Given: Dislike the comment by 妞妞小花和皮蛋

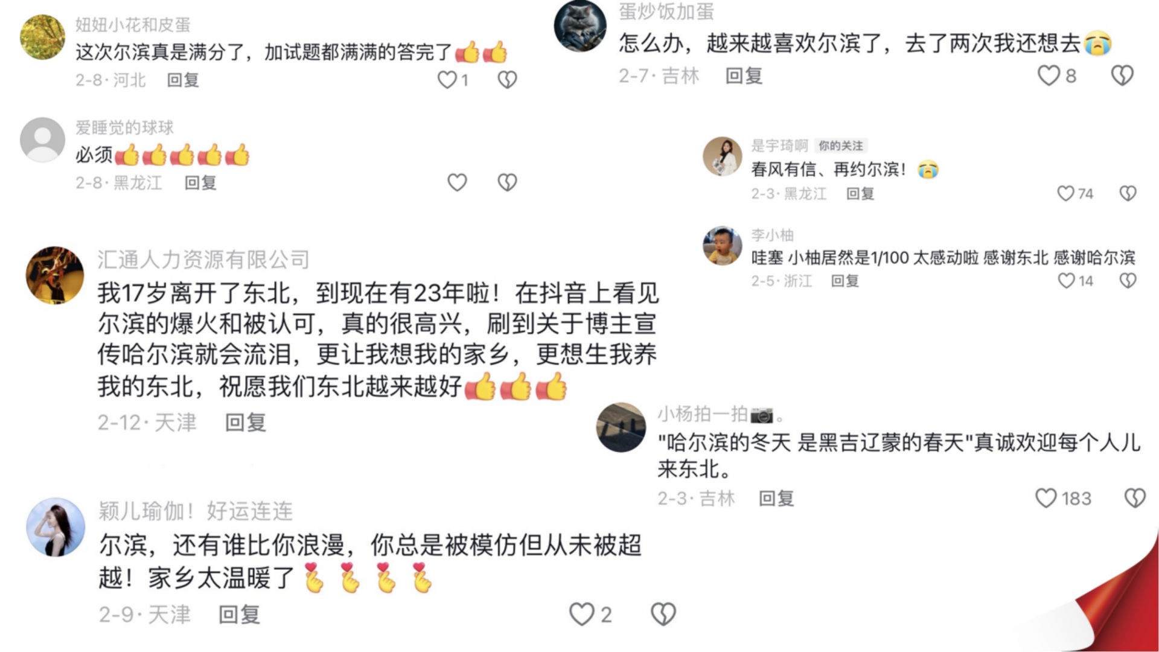Looking at the screenshot, I should click(x=507, y=80).
